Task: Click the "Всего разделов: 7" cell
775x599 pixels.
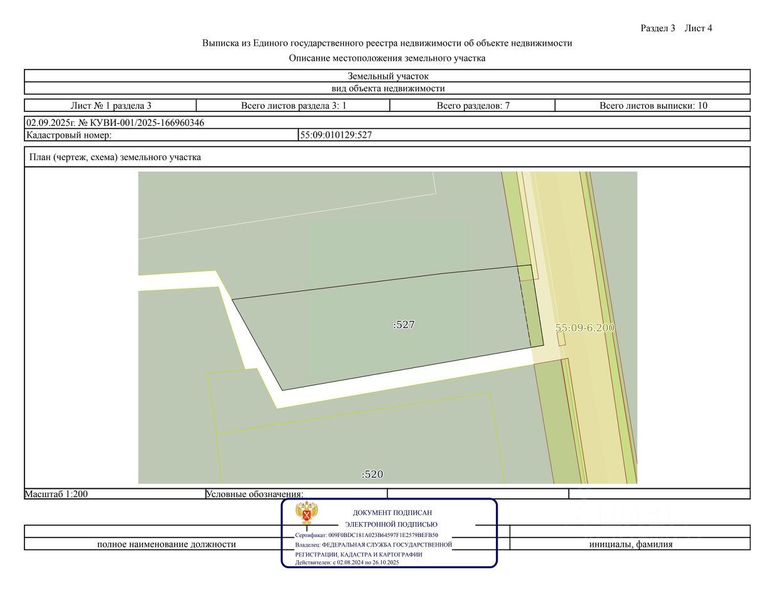Action: [473, 106]
